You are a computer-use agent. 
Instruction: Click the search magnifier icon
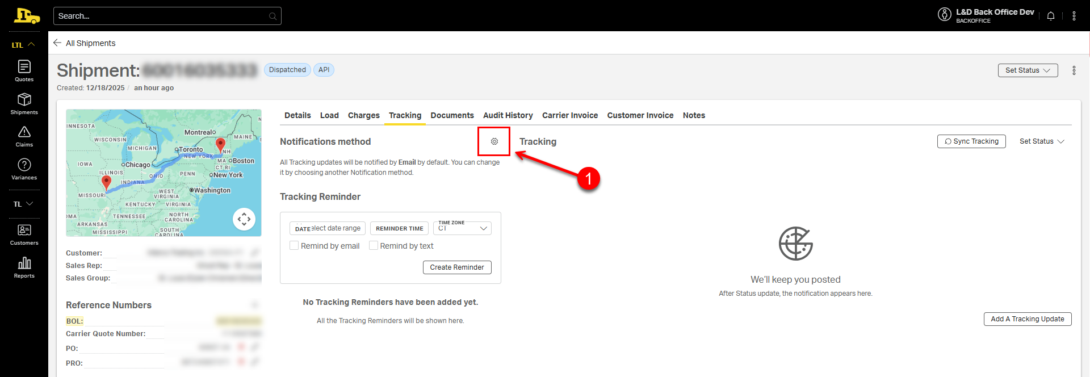point(272,16)
